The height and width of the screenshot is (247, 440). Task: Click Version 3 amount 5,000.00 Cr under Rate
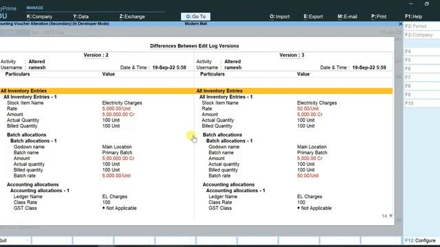click(x=310, y=115)
